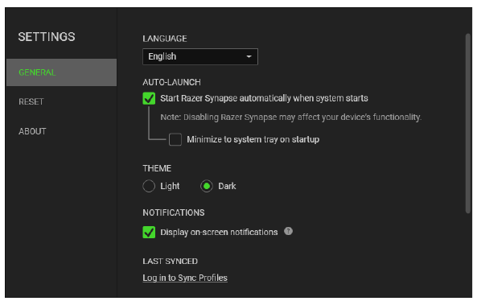This screenshot has width=477, height=301.
Task: Open the General settings tab
Action: (61, 72)
